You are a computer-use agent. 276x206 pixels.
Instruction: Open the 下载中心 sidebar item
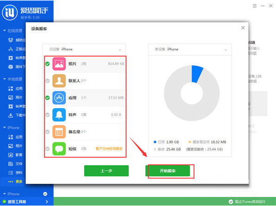(17, 115)
